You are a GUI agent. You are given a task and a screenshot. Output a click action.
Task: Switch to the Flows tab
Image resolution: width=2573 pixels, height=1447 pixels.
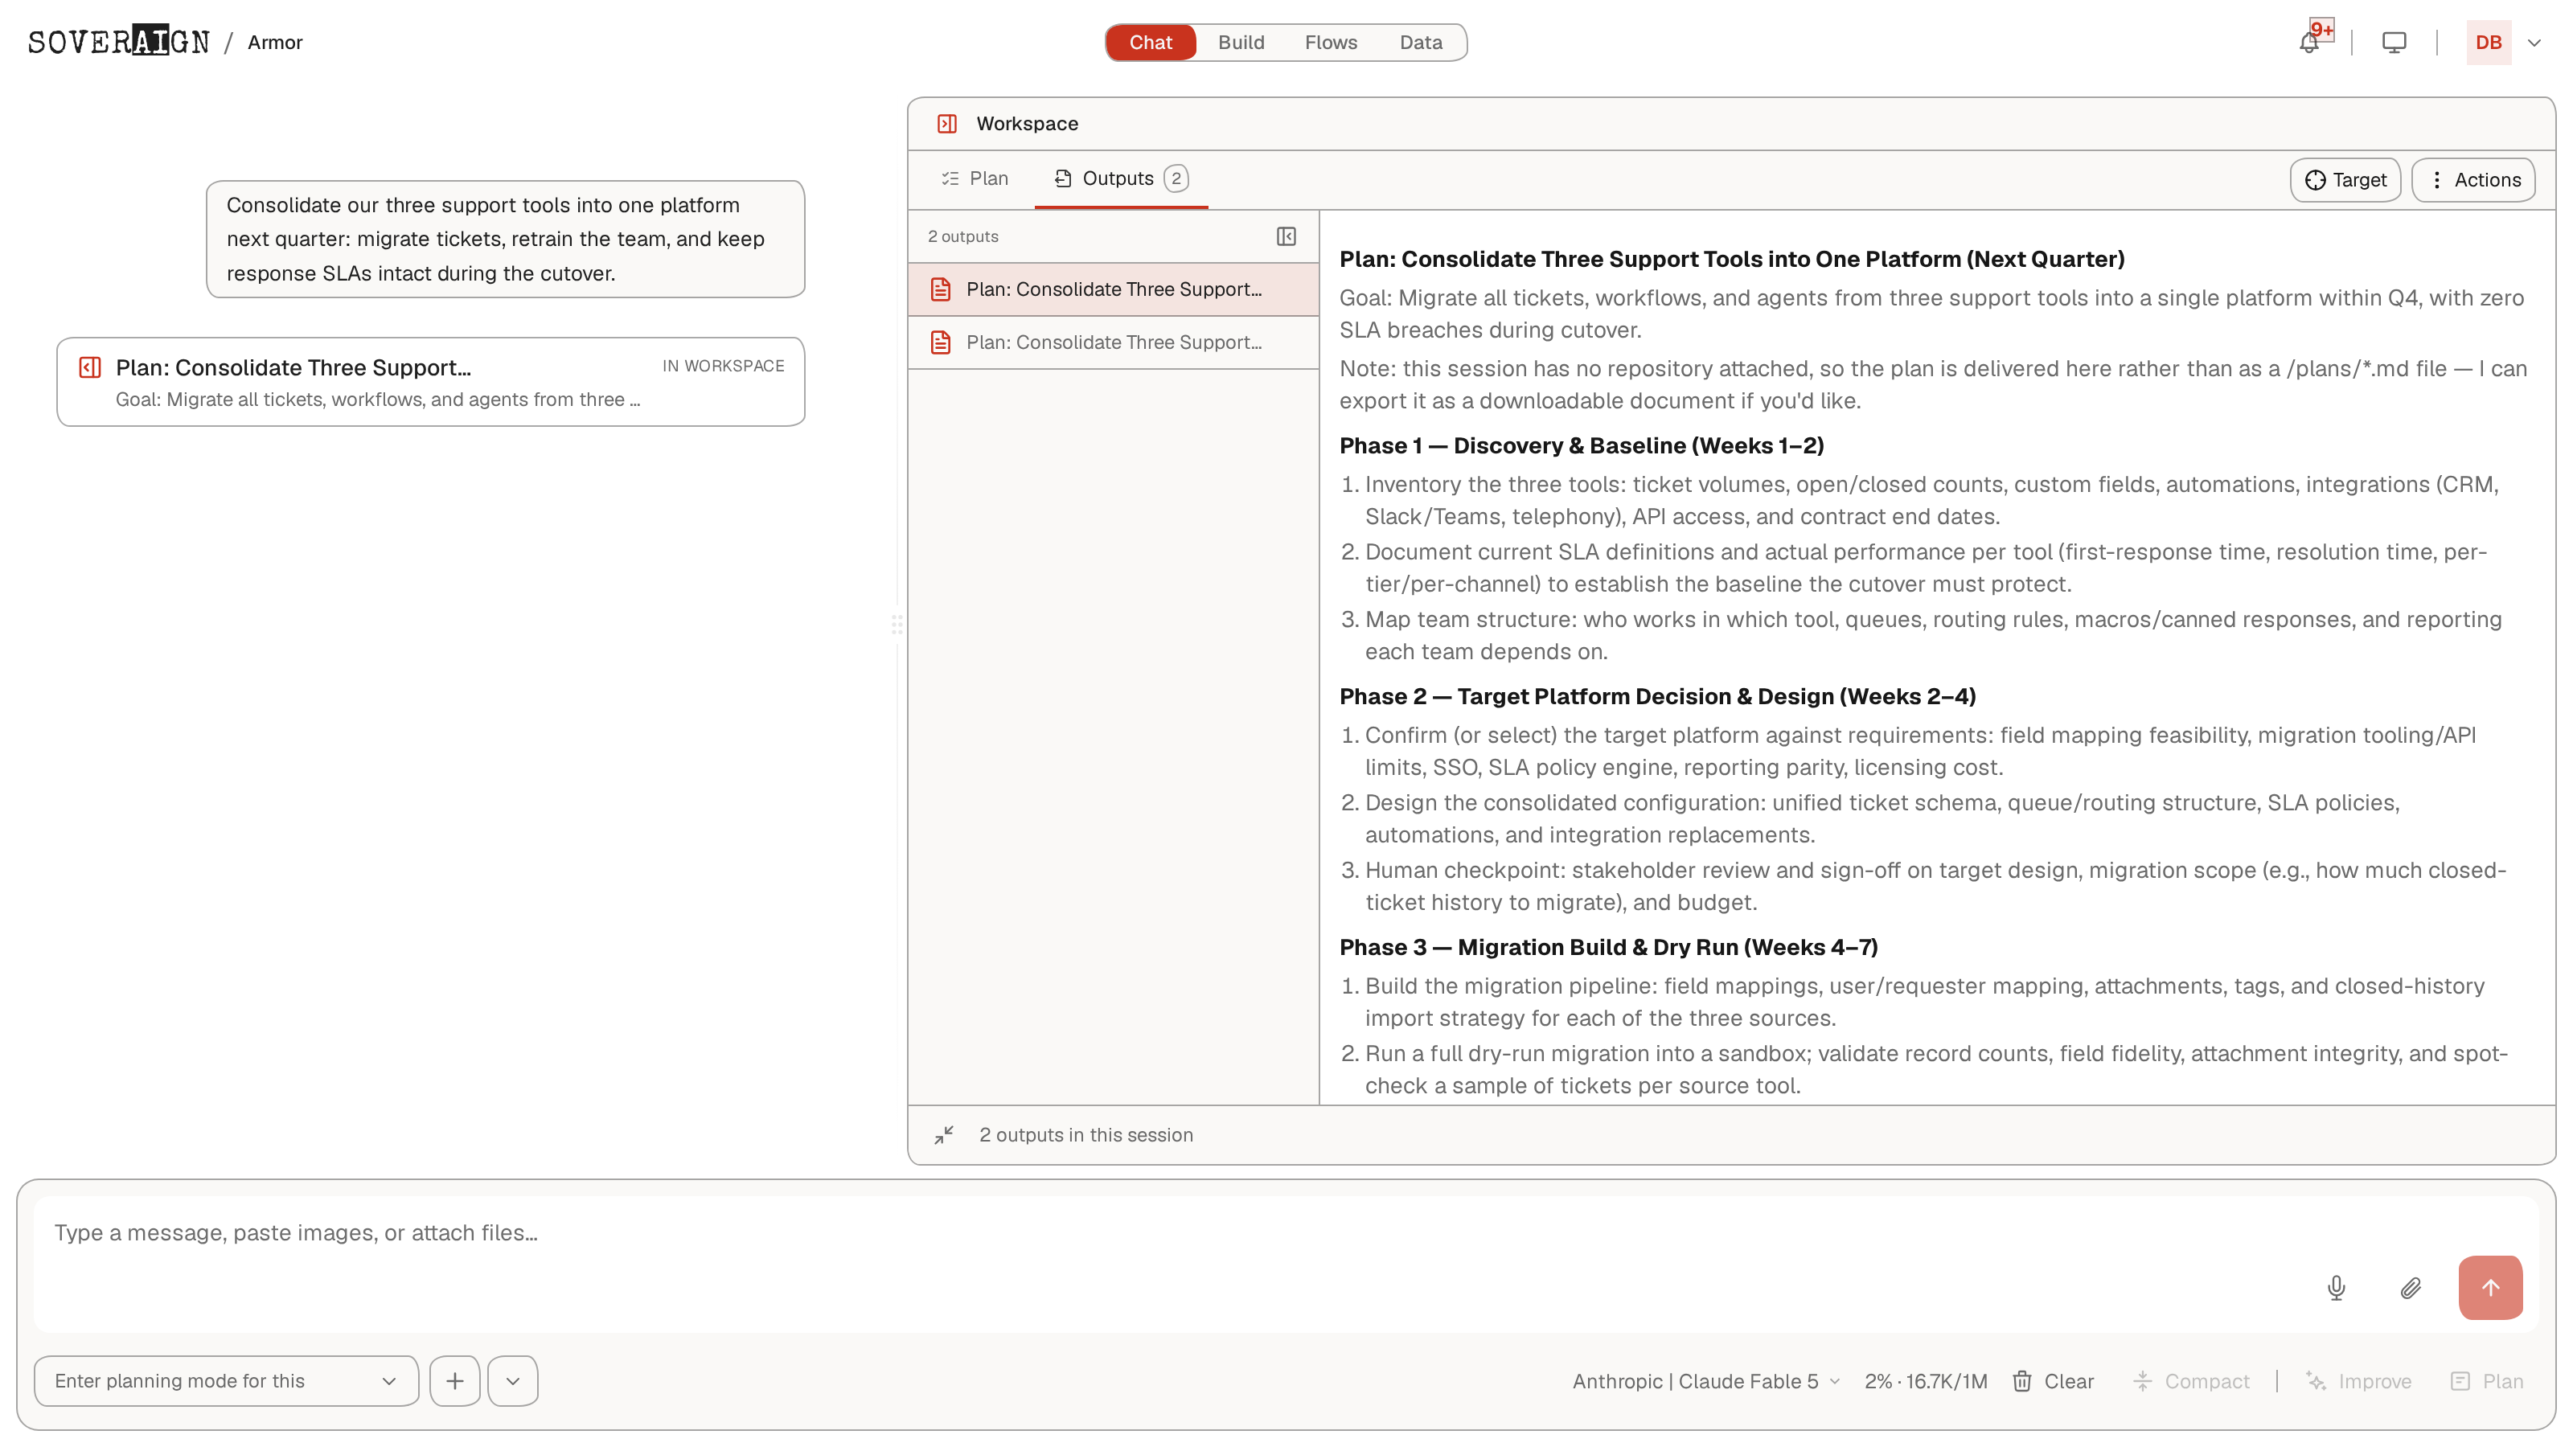(x=1331, y=42)
